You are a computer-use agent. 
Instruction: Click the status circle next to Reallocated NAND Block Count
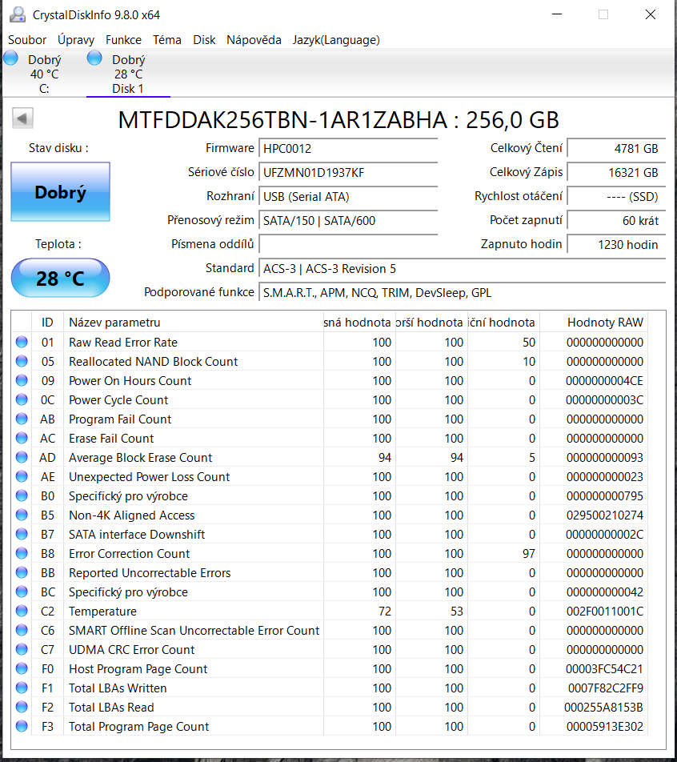pyautogui.click(x=20, y=361)
